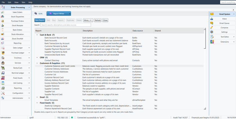Open email Settings gear icon
236x119 pixels.
[x=212, y=32]
